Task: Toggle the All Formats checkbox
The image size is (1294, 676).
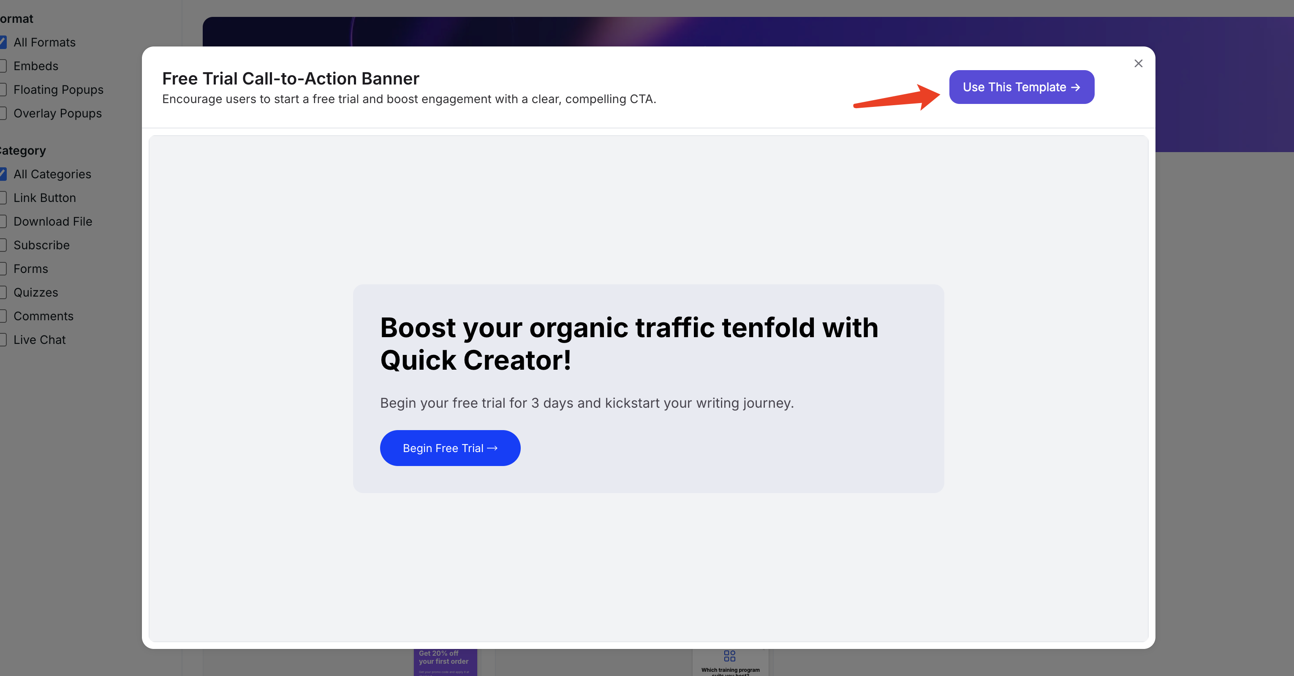Action: (3, 42)
